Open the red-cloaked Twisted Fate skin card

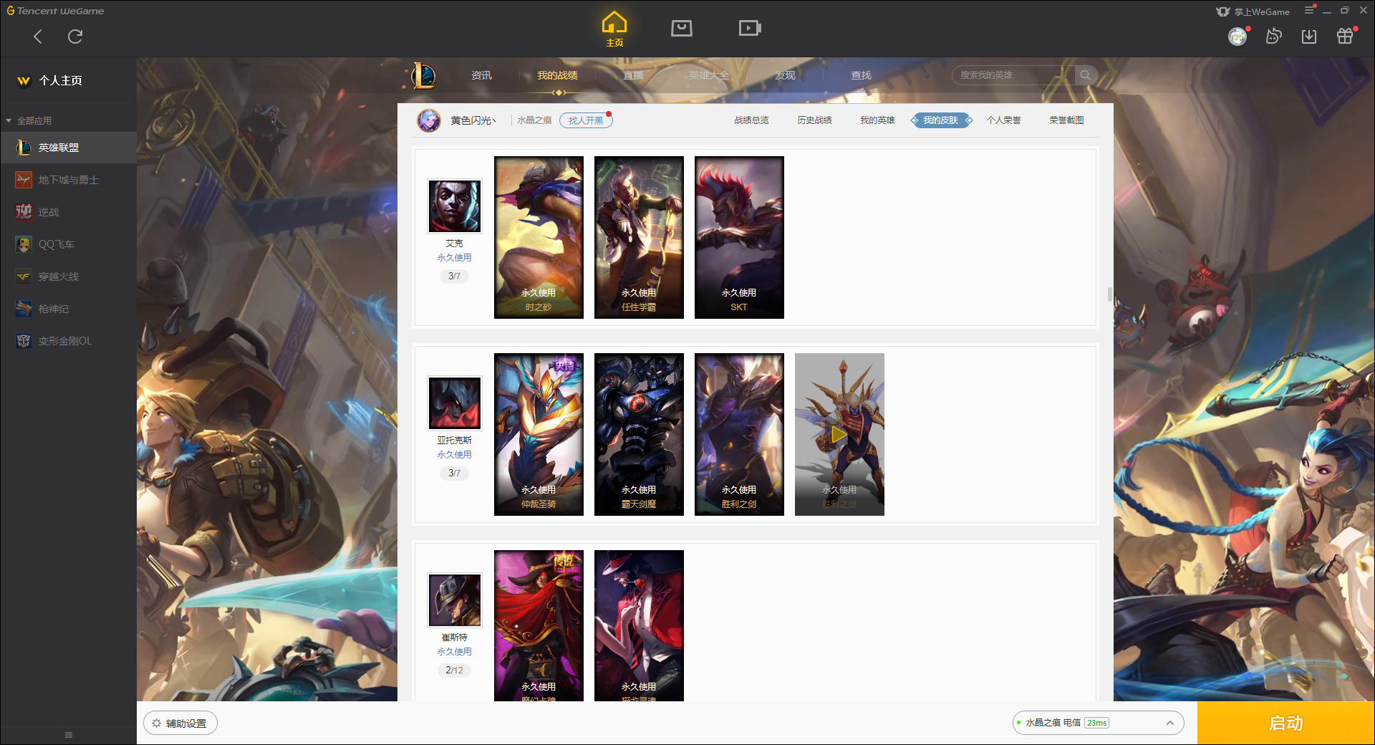pos(539,625)
